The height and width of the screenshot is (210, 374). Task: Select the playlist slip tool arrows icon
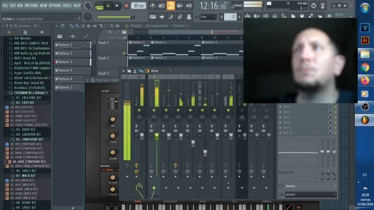point(95,26)
